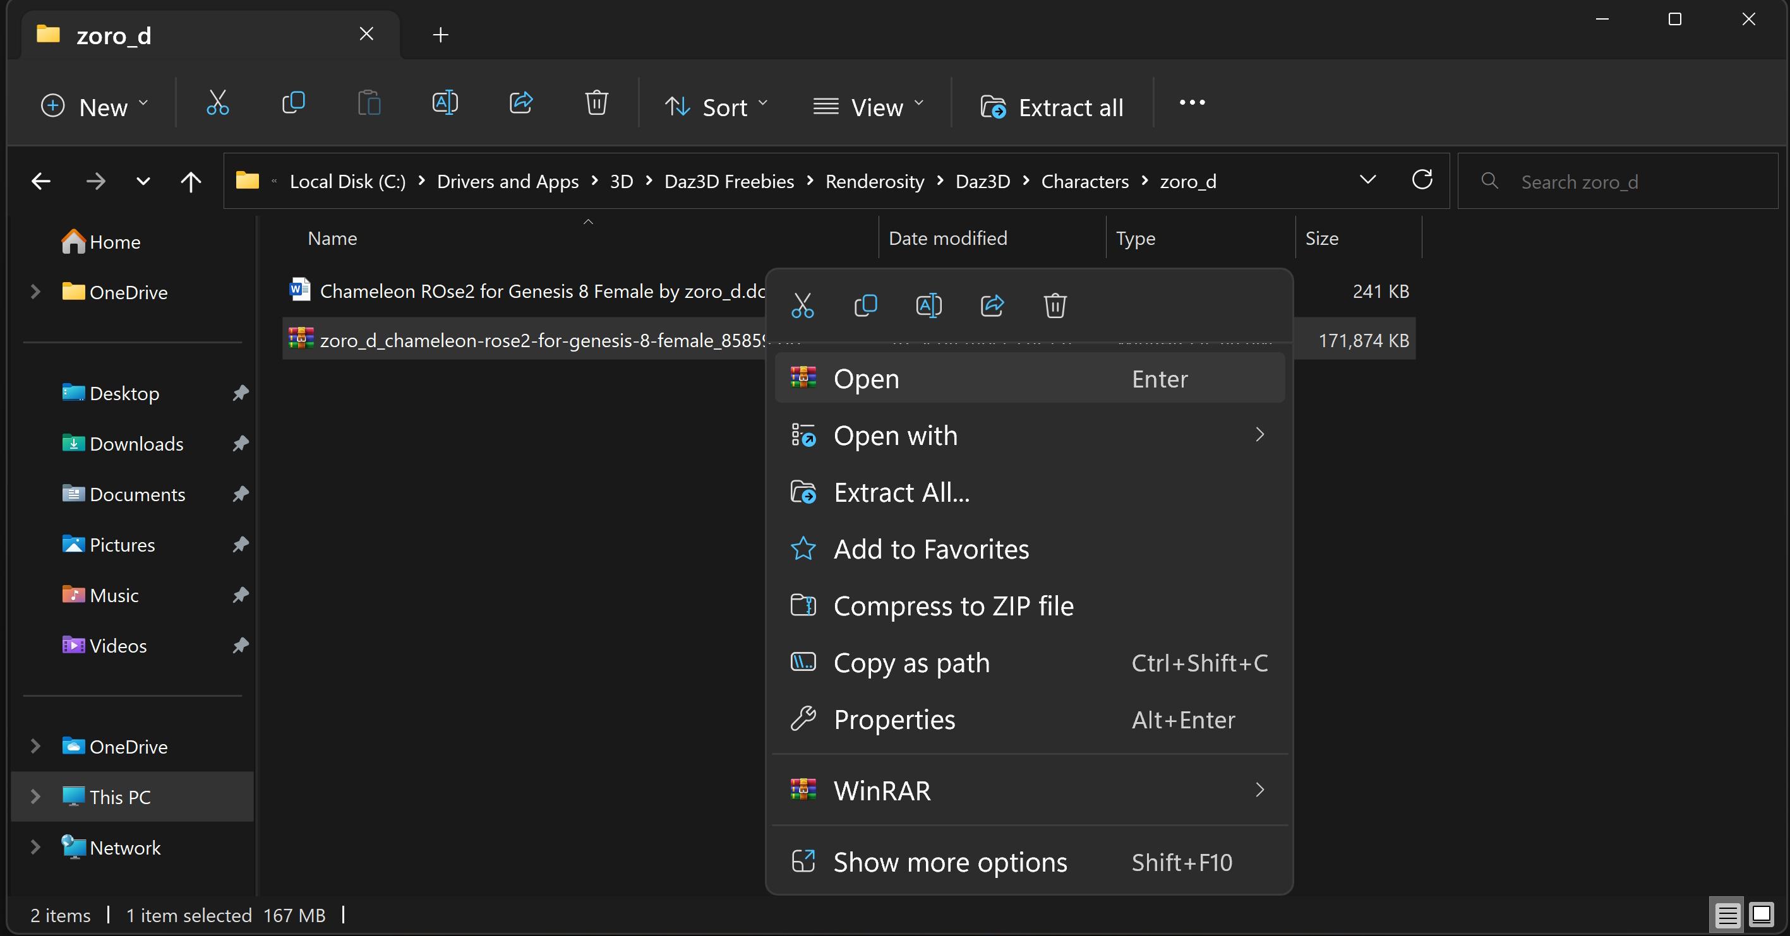The width and height of the screenshot is (1790, 936).
Task: Open the address bar history dropdown
Action: (x=1367, y=181)
